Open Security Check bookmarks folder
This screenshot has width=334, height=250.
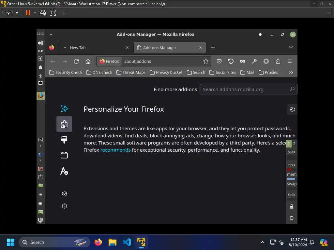point(66,73)
